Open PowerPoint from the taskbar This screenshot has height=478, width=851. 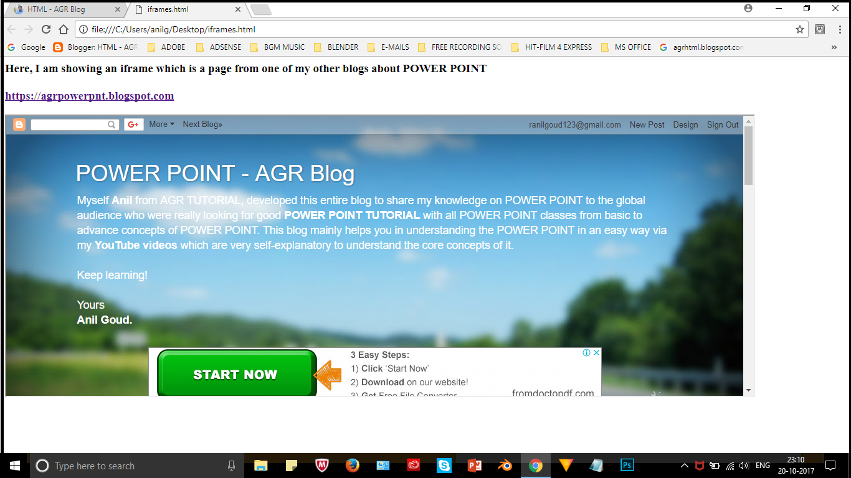pyautogui.click(x=475, y=466)
